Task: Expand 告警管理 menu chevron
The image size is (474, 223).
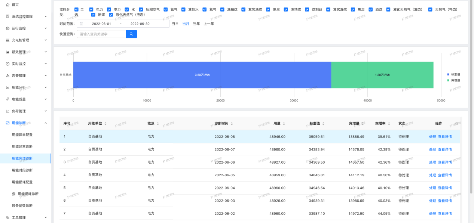Action: pyautogui.click(x=46, y=76)
